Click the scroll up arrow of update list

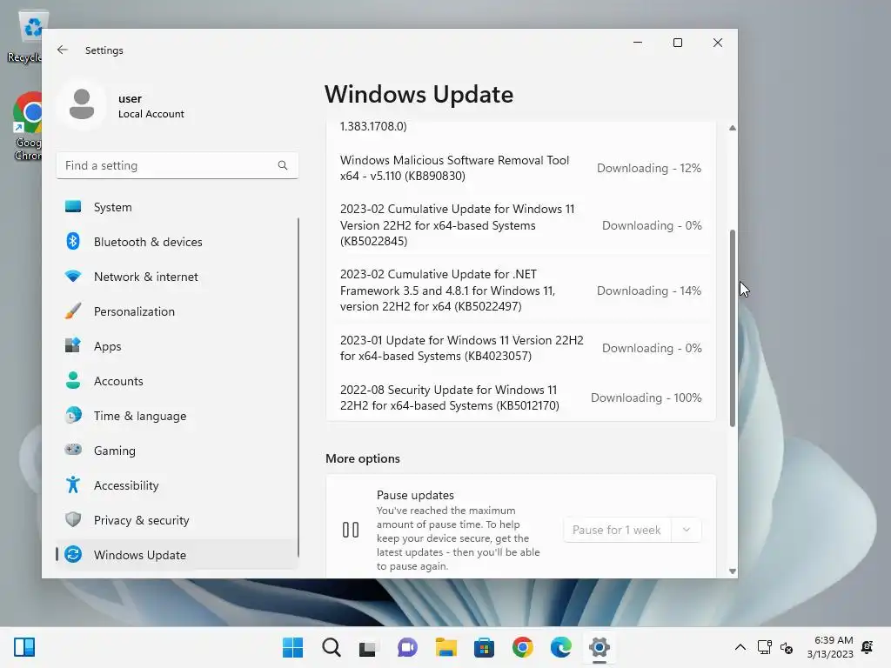pyautogui.click(x=733, y=128)
